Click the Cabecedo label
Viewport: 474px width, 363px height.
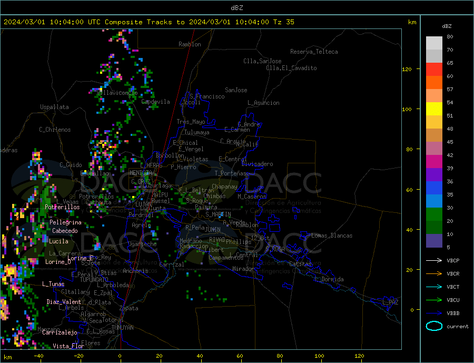point(65,231)
